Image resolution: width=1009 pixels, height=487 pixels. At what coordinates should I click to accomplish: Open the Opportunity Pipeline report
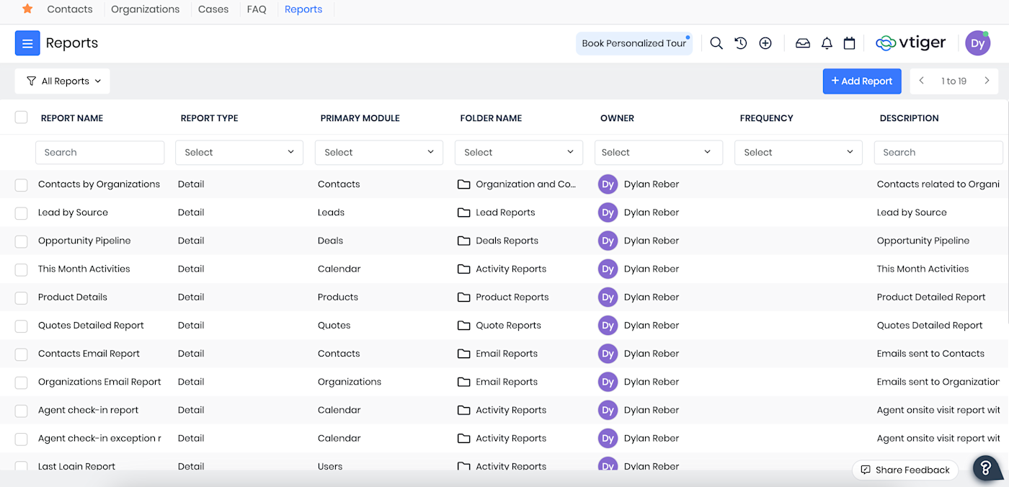point(84,241)
